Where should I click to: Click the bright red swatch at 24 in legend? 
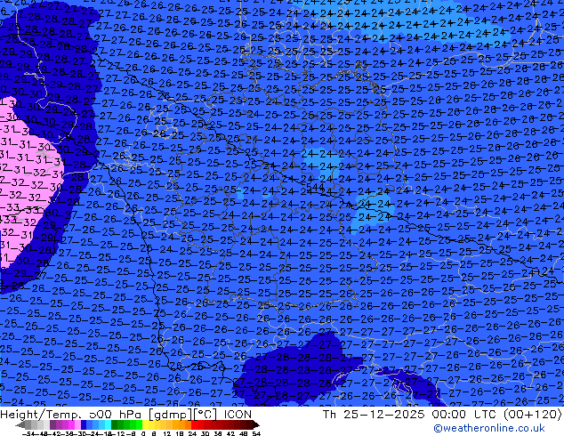click(195, 424)
